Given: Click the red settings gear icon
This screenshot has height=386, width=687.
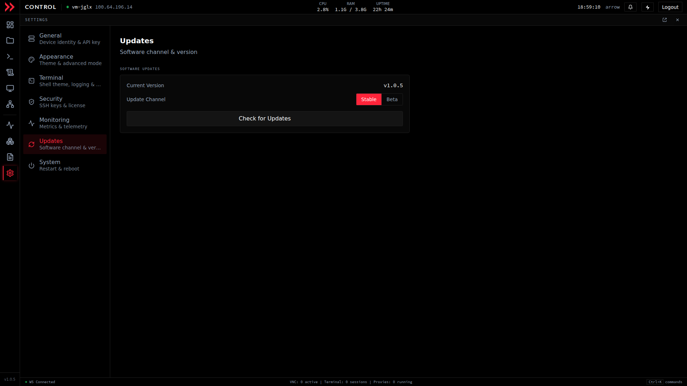Looking at the screenshot, I should (10, 173).
